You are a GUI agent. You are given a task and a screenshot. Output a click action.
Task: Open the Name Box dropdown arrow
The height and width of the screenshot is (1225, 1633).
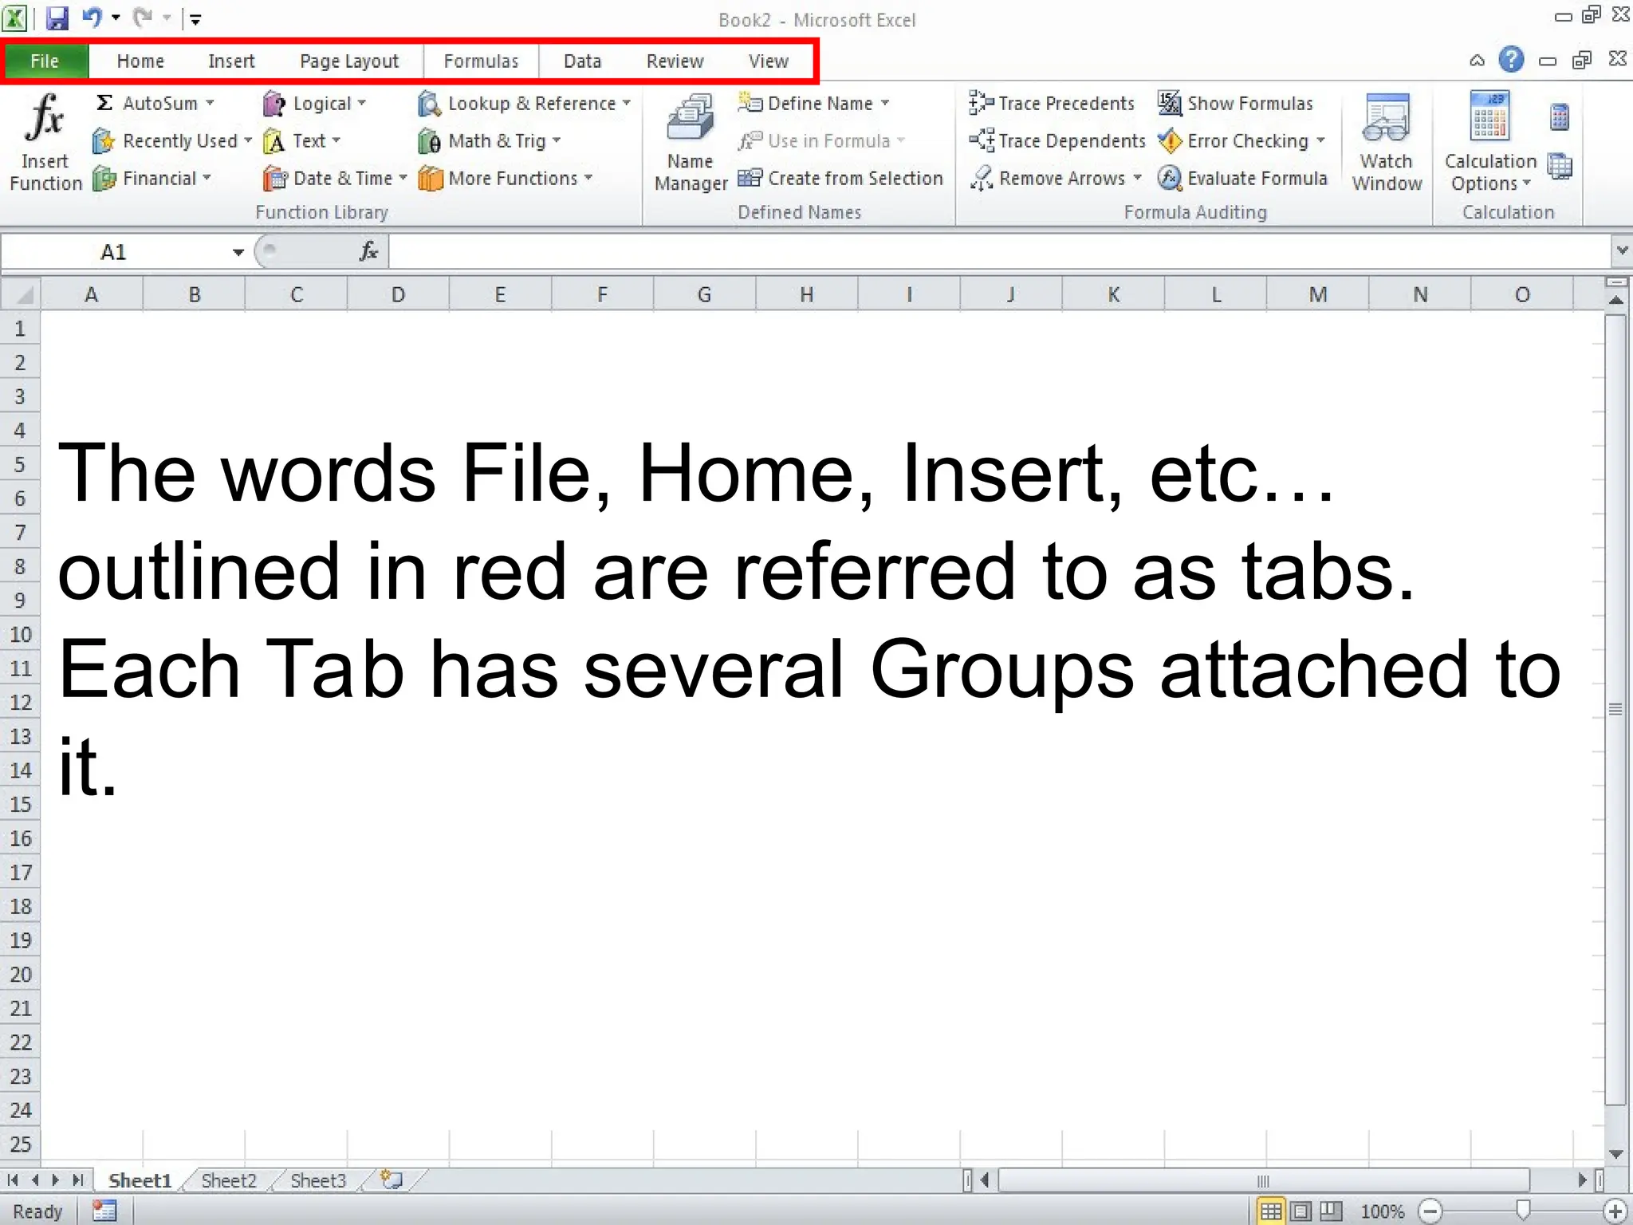(x=238, y=253)
